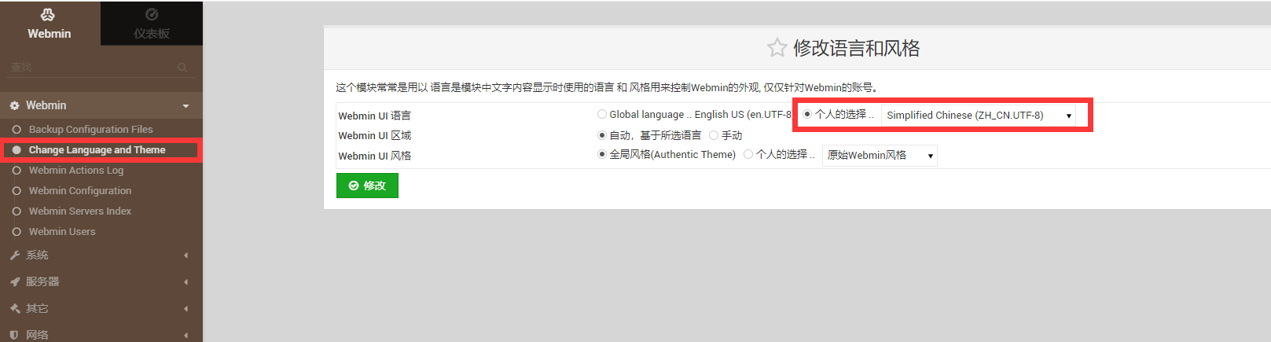Select the 全局风格 Authentic Theme radio
Image resolution: width=1271 pixels, height=342 pixels.
[602, 154]
